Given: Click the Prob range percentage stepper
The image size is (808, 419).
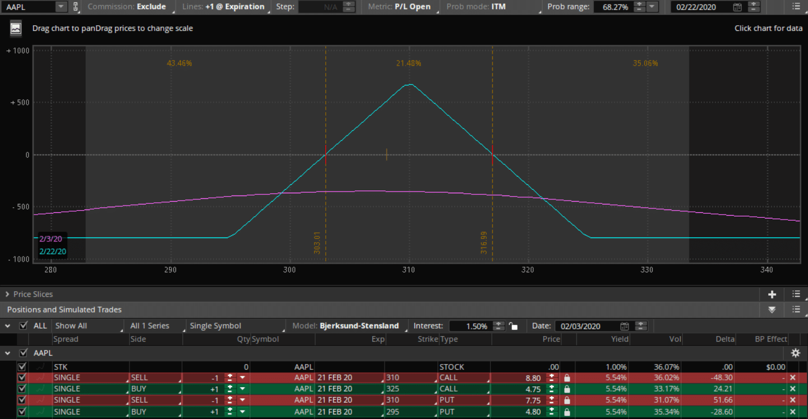Looking at the screenshot, I should tap(639, 7).
